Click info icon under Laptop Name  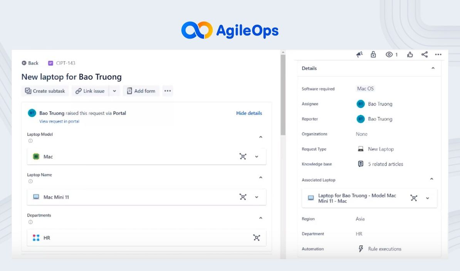[30, 181]
